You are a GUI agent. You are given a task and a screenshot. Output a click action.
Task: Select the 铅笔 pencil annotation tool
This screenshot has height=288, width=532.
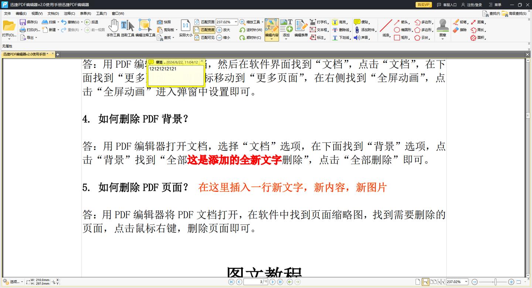point(463,22)
